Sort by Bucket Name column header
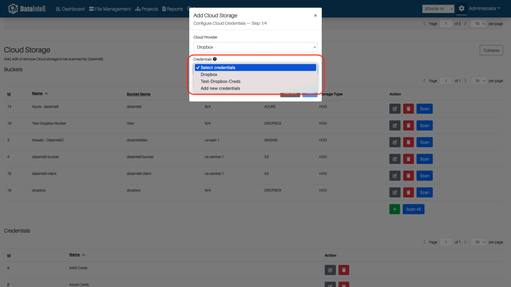This screenshot has height=287, width=511. [139, 94]
